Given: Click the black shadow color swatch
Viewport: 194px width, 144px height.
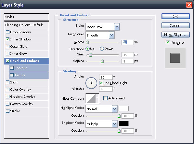Looking at the screenshot, I should (x=123, y=123).
